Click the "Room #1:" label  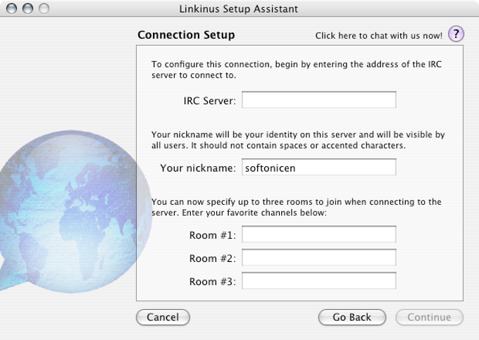tap(212, 235)
